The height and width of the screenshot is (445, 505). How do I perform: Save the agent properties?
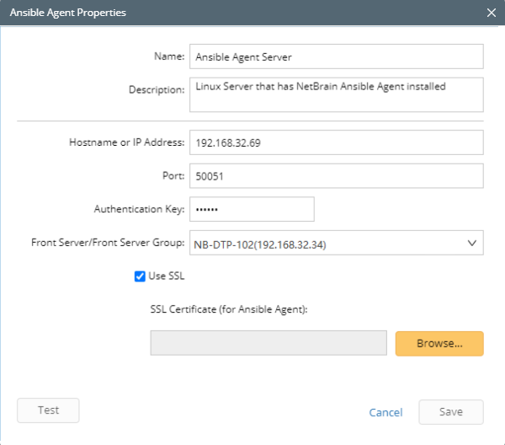pyautogui.click(x=451, y=412)
